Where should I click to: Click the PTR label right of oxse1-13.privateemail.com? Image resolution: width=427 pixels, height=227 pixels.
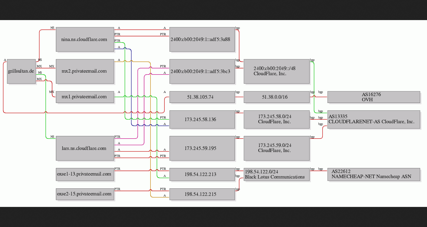[117, 169]
